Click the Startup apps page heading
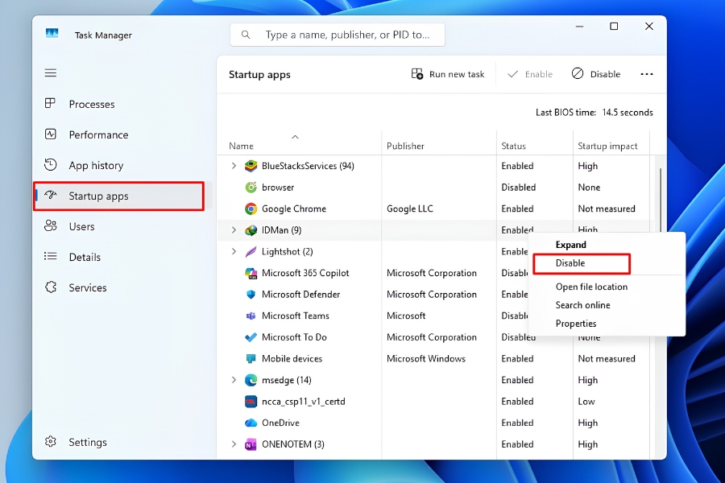Image resolution: width=725 pixels, height=483 pixels. click(259, 75)
